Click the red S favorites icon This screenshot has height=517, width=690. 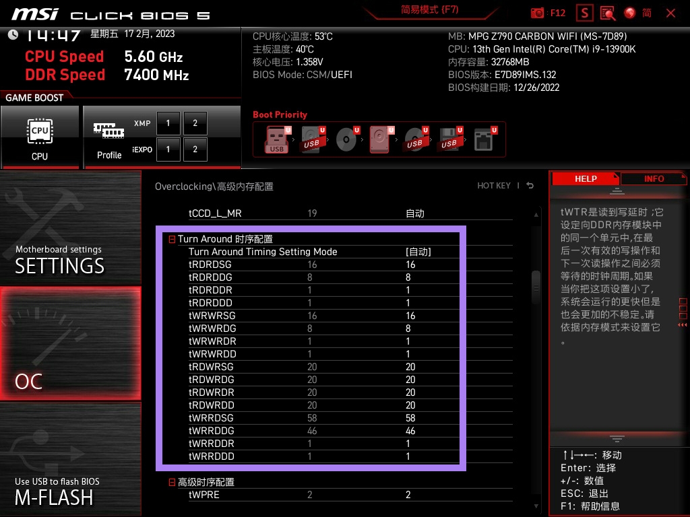coord(585,13)
